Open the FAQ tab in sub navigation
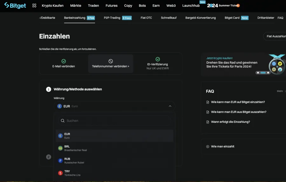 280,18
